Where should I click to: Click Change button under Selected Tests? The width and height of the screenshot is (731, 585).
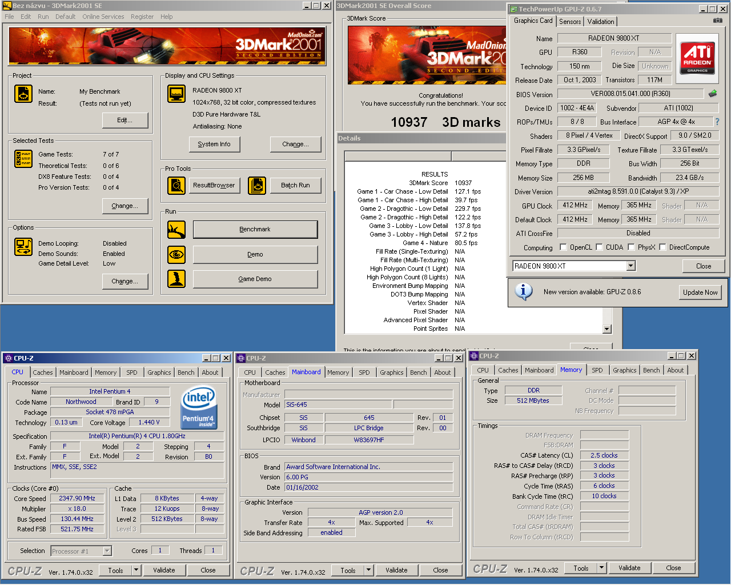[x=124, y=206]
